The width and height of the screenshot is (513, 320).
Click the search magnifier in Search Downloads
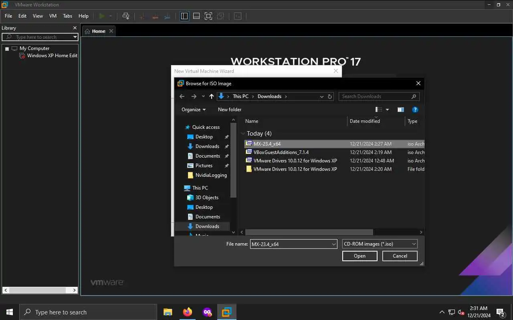[414, 96]
